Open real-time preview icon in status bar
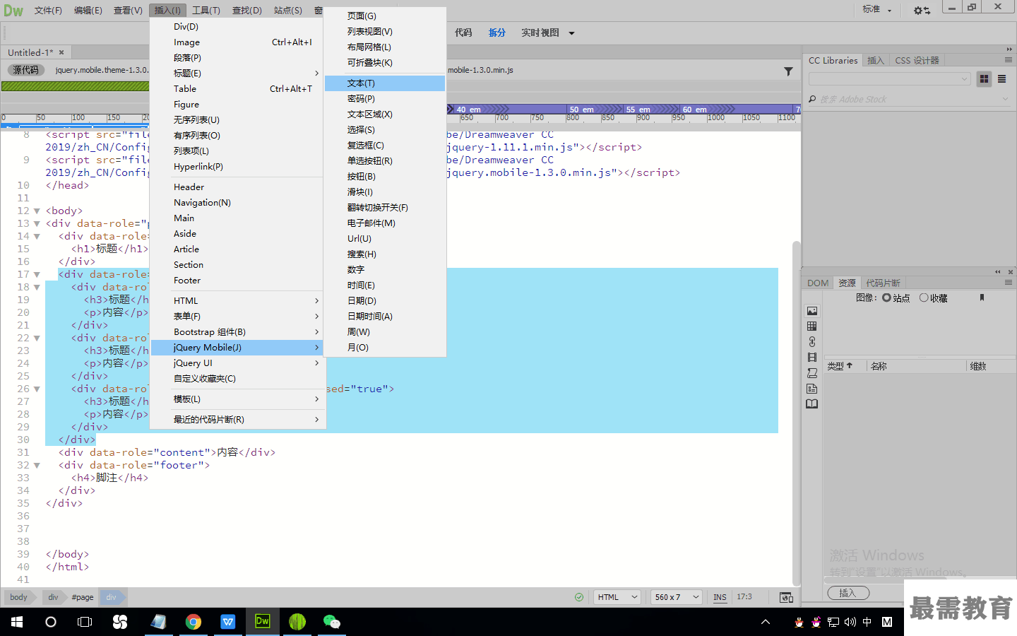This screenshot has height=636, width=1017. pyautogui.click(x=786, y=597)
